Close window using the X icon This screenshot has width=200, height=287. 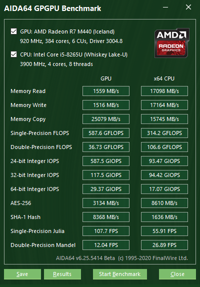click(188, 7)
